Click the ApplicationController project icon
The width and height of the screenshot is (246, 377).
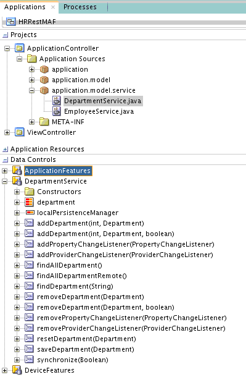coord(20,48)
